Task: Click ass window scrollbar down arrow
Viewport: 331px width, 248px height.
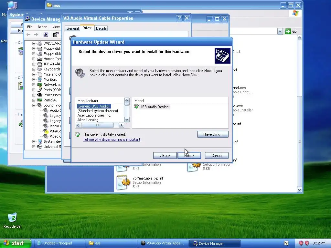Action: pyautogui.click(x=299, y=190)
